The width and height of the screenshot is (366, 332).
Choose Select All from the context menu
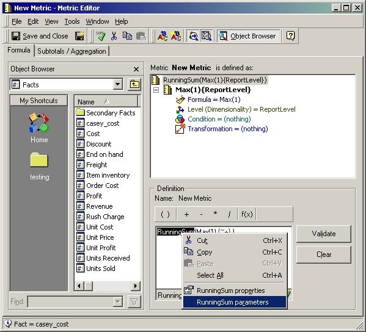[235, 275]
